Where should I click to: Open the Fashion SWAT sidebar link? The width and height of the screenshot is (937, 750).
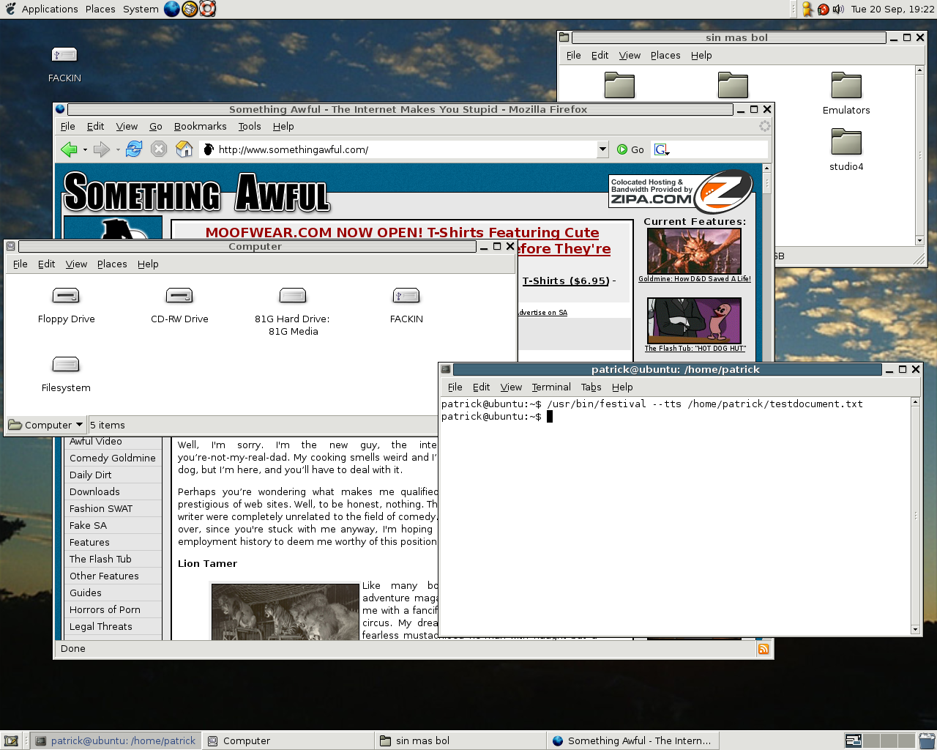101,508
